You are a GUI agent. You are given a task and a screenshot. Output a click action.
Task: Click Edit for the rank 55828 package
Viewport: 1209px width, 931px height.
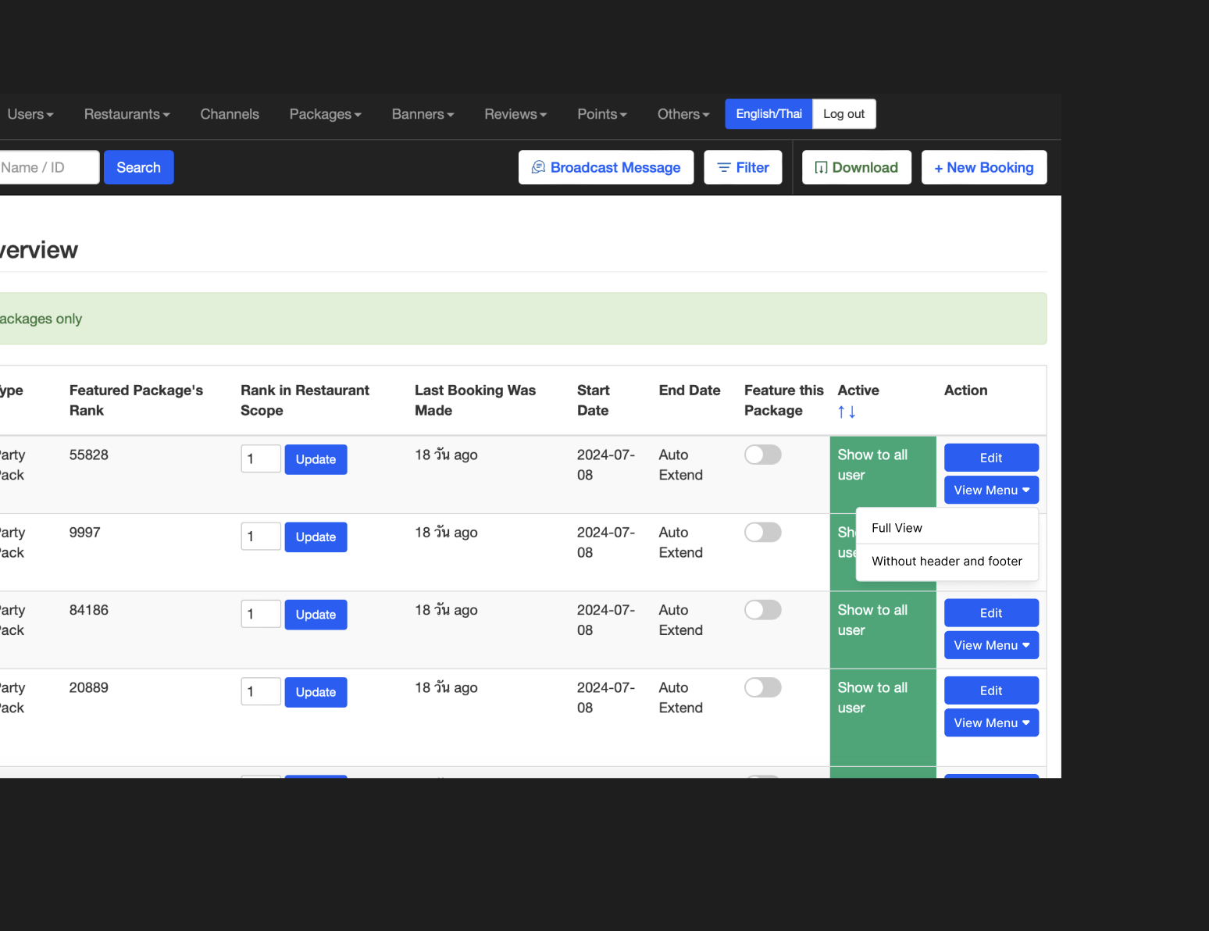pyautogui.click(x=990, y=458)
